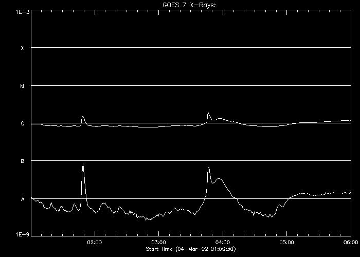Click the lower curve's peak just before 04:00
The height and width of the screenshot is (257, 360).
tap(208, 168)
